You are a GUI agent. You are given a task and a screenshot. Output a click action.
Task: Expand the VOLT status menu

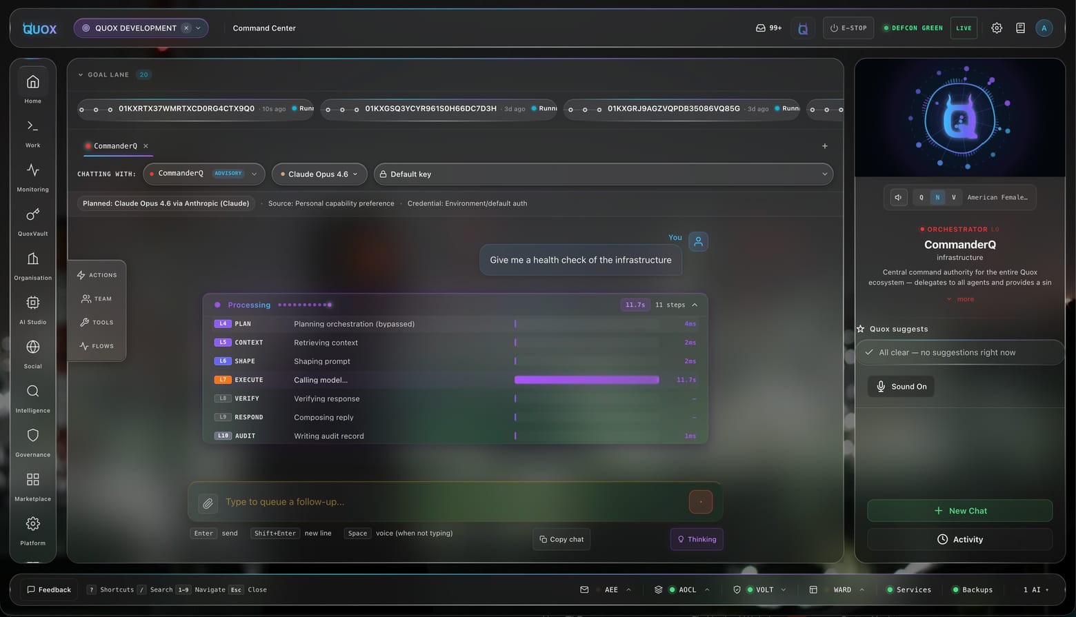tap(783, 590)
